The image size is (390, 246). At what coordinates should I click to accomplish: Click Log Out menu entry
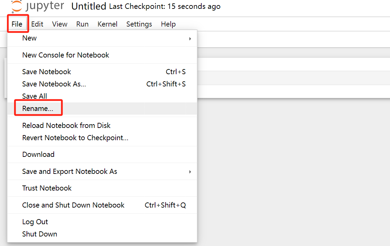click(35, 222)
